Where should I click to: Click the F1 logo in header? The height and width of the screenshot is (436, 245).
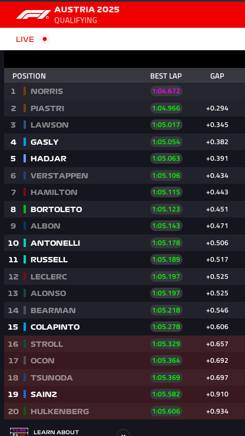point(33,14)
